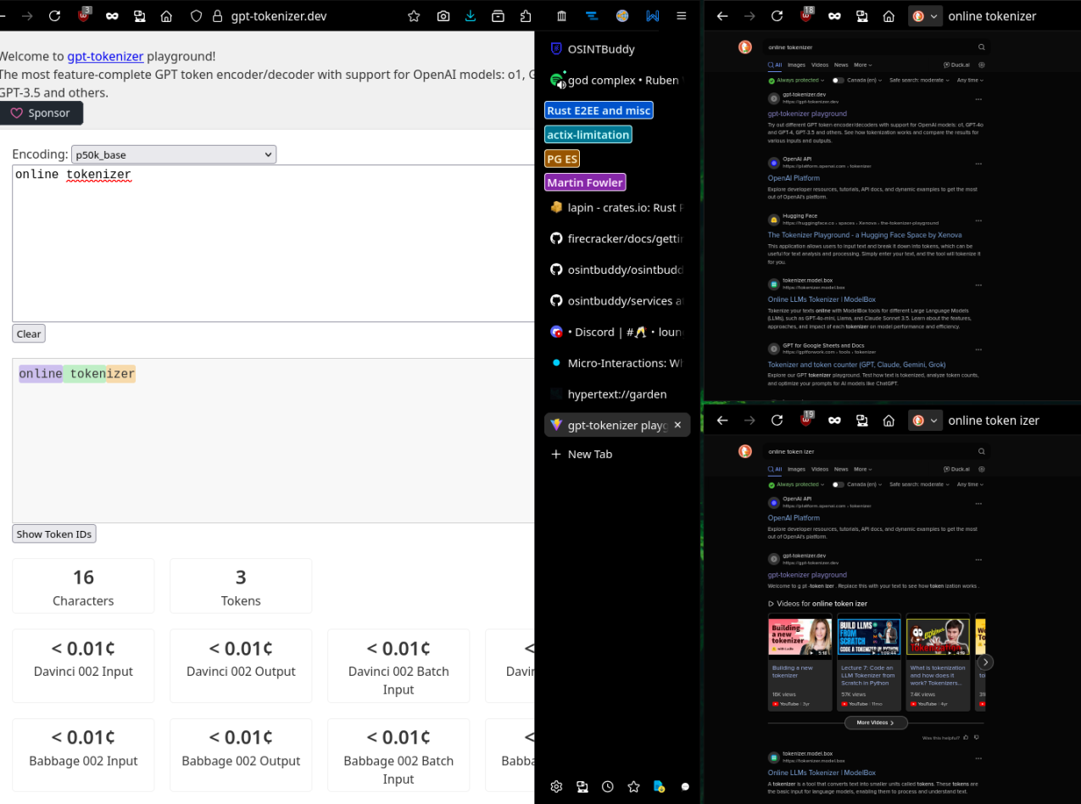Open search engine dropdown in top right window
The height and width of the screenshot is (804, 1081).
coord(926,16)
